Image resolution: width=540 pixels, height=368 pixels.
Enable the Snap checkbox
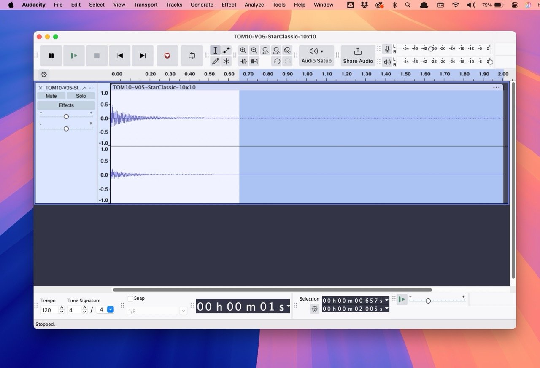tap(130, 298)
